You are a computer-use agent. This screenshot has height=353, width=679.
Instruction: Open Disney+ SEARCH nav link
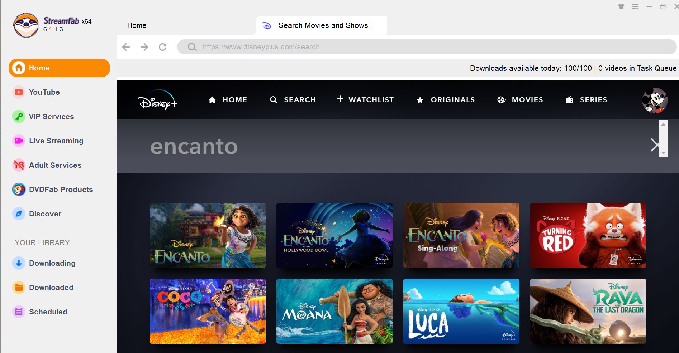pyautogui.click(x=293, y=100)
